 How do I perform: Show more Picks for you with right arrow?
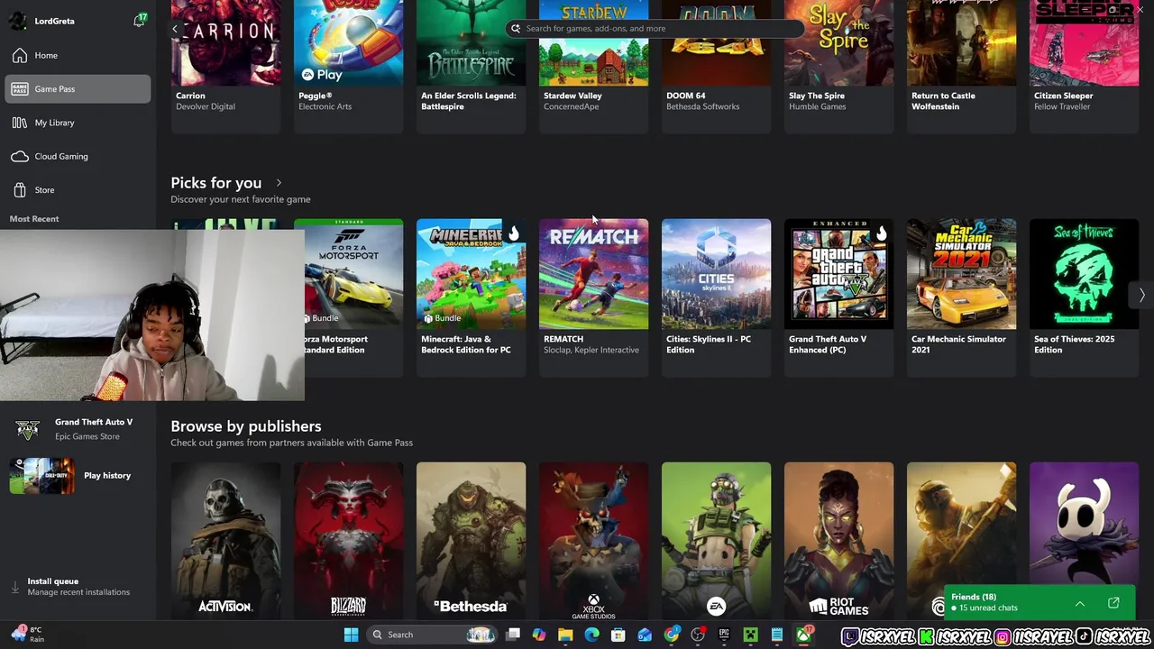(1141, 295)
